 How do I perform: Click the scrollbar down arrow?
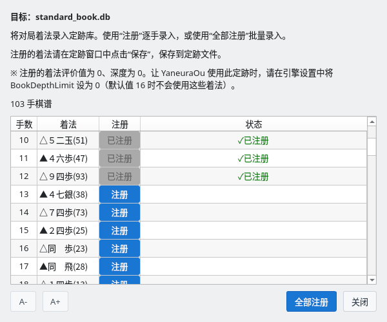point(372,280)
